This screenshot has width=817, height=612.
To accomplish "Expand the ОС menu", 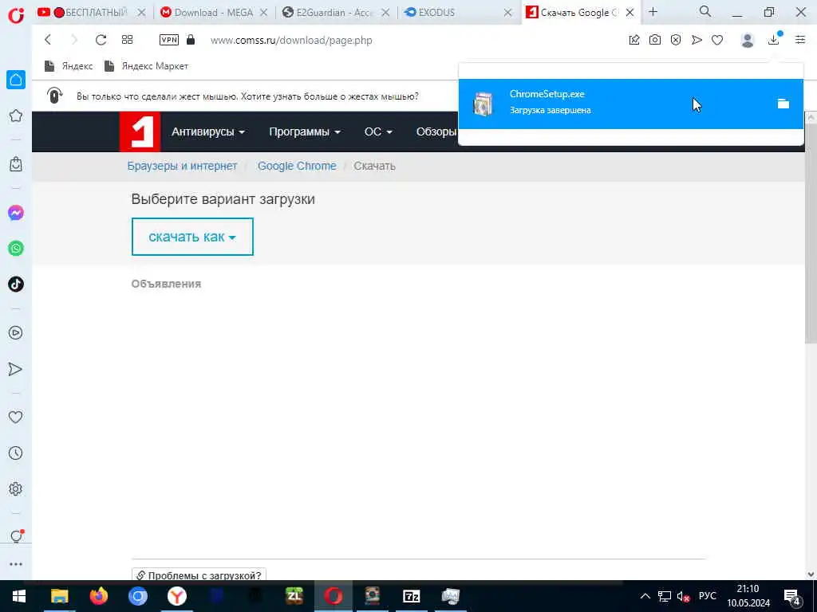I will tap(378, 131).
